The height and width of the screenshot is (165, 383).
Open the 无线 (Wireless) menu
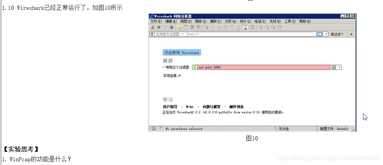[275, 21]
